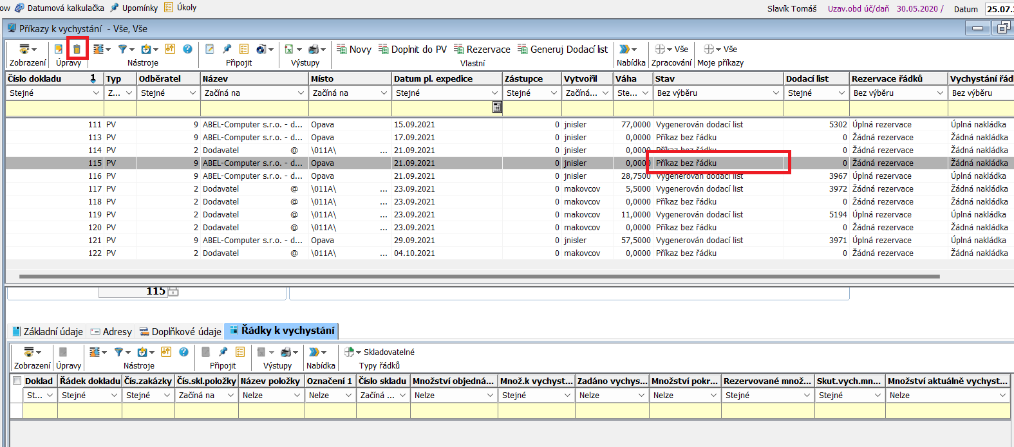
Task: Open the printer output icon in top Výstupy
Action: [x=314, y=49]
